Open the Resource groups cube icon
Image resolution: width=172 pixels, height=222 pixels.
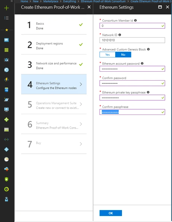coord(6,60)
